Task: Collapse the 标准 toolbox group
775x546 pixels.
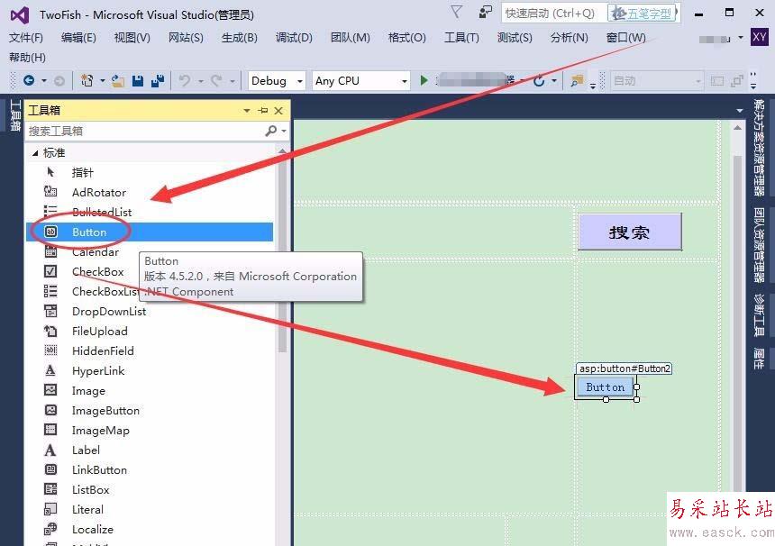Action: [35, 153]
